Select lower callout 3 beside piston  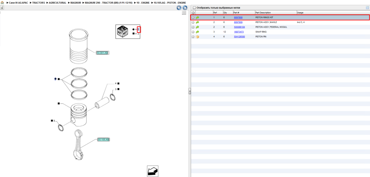click(x=54, y=121)
